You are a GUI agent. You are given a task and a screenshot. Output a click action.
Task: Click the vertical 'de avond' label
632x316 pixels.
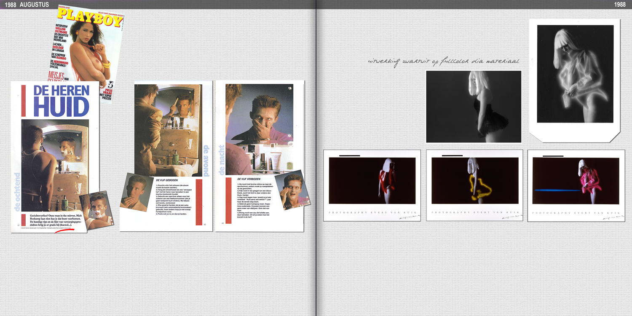point(206,162)
